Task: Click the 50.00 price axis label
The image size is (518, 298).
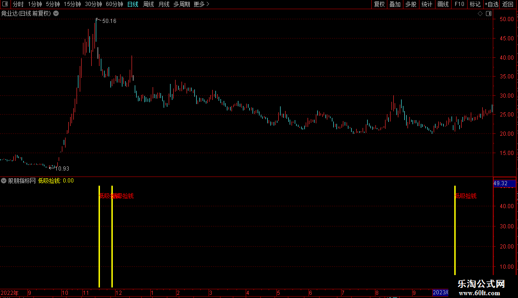Action: (507, 19)
